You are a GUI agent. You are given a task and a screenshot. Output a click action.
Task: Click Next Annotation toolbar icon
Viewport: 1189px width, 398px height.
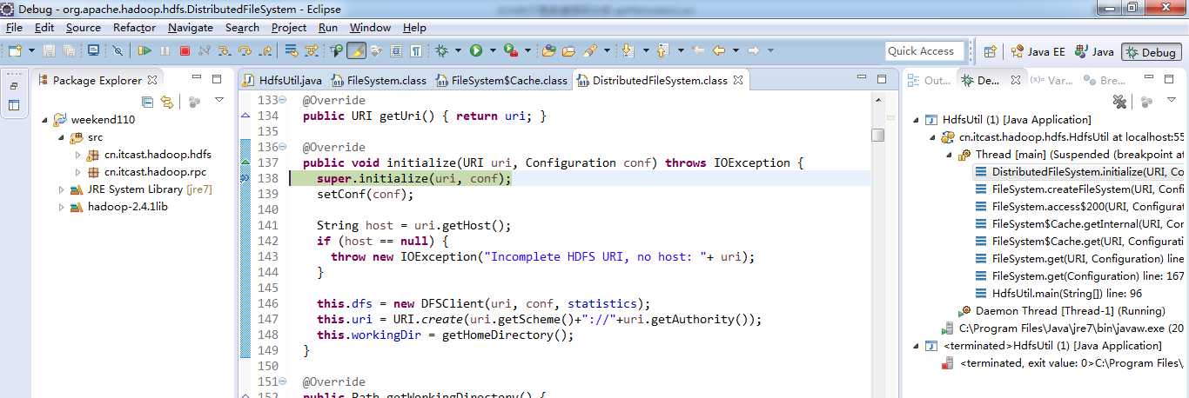(627, 50)
